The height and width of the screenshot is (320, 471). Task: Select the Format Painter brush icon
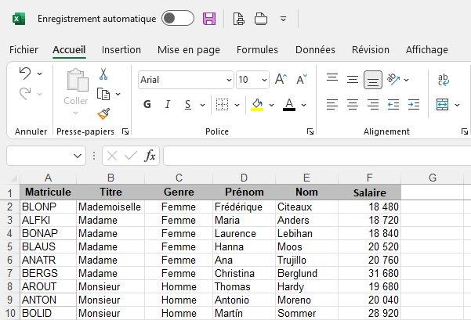[103, 113]
